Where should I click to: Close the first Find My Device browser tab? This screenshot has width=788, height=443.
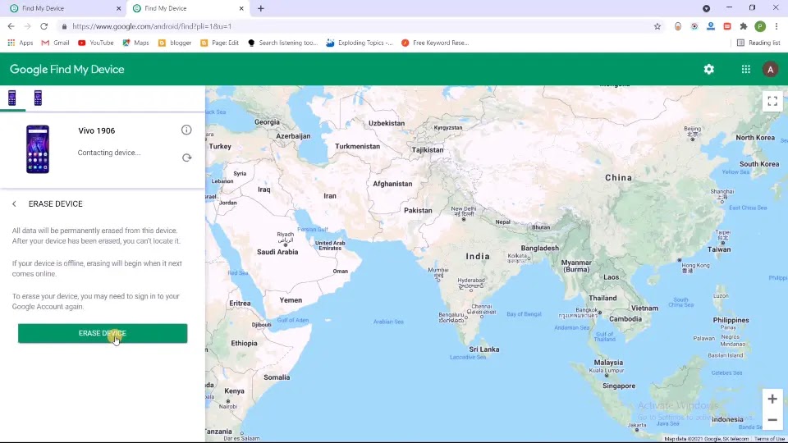tap(118, 8)
